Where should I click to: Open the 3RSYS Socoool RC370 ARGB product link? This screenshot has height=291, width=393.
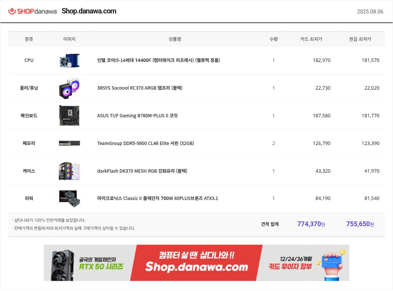click(x=140, y=88)
